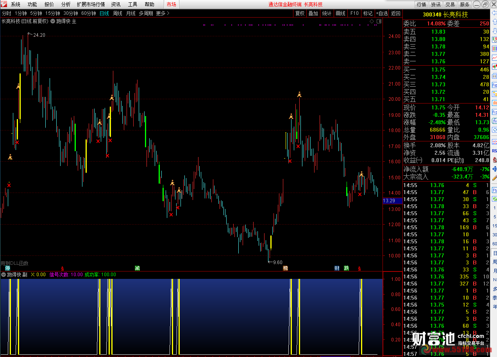Click the 卖五 13.83 order row
497x357 pixels.
point(446,32)
